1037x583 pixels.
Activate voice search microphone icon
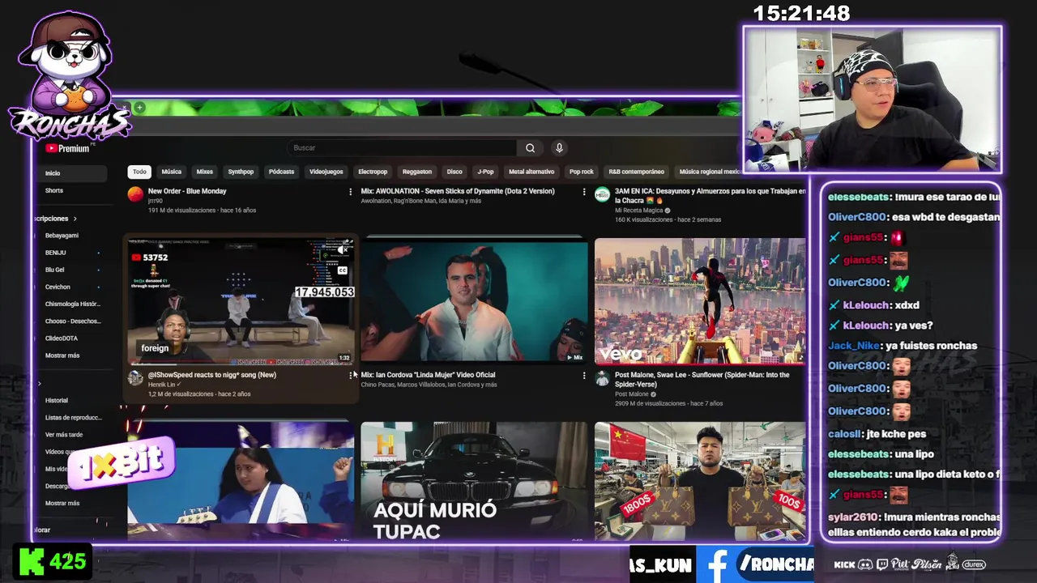tap(559, 148)
